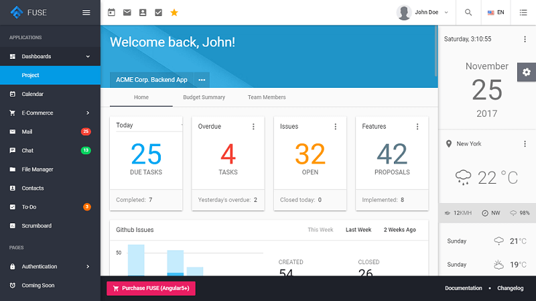Open Mail in the sidebar
The image size is (536, 301).
50,131
